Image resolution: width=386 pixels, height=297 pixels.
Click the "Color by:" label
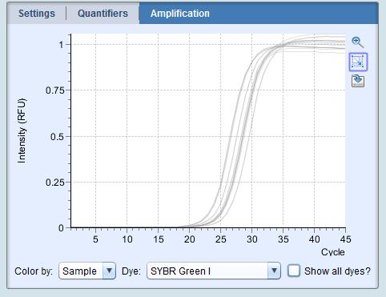coord(34,271)
